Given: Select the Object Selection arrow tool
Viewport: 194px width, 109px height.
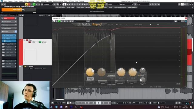Looking at the screenshot, I should pos(65,4).
